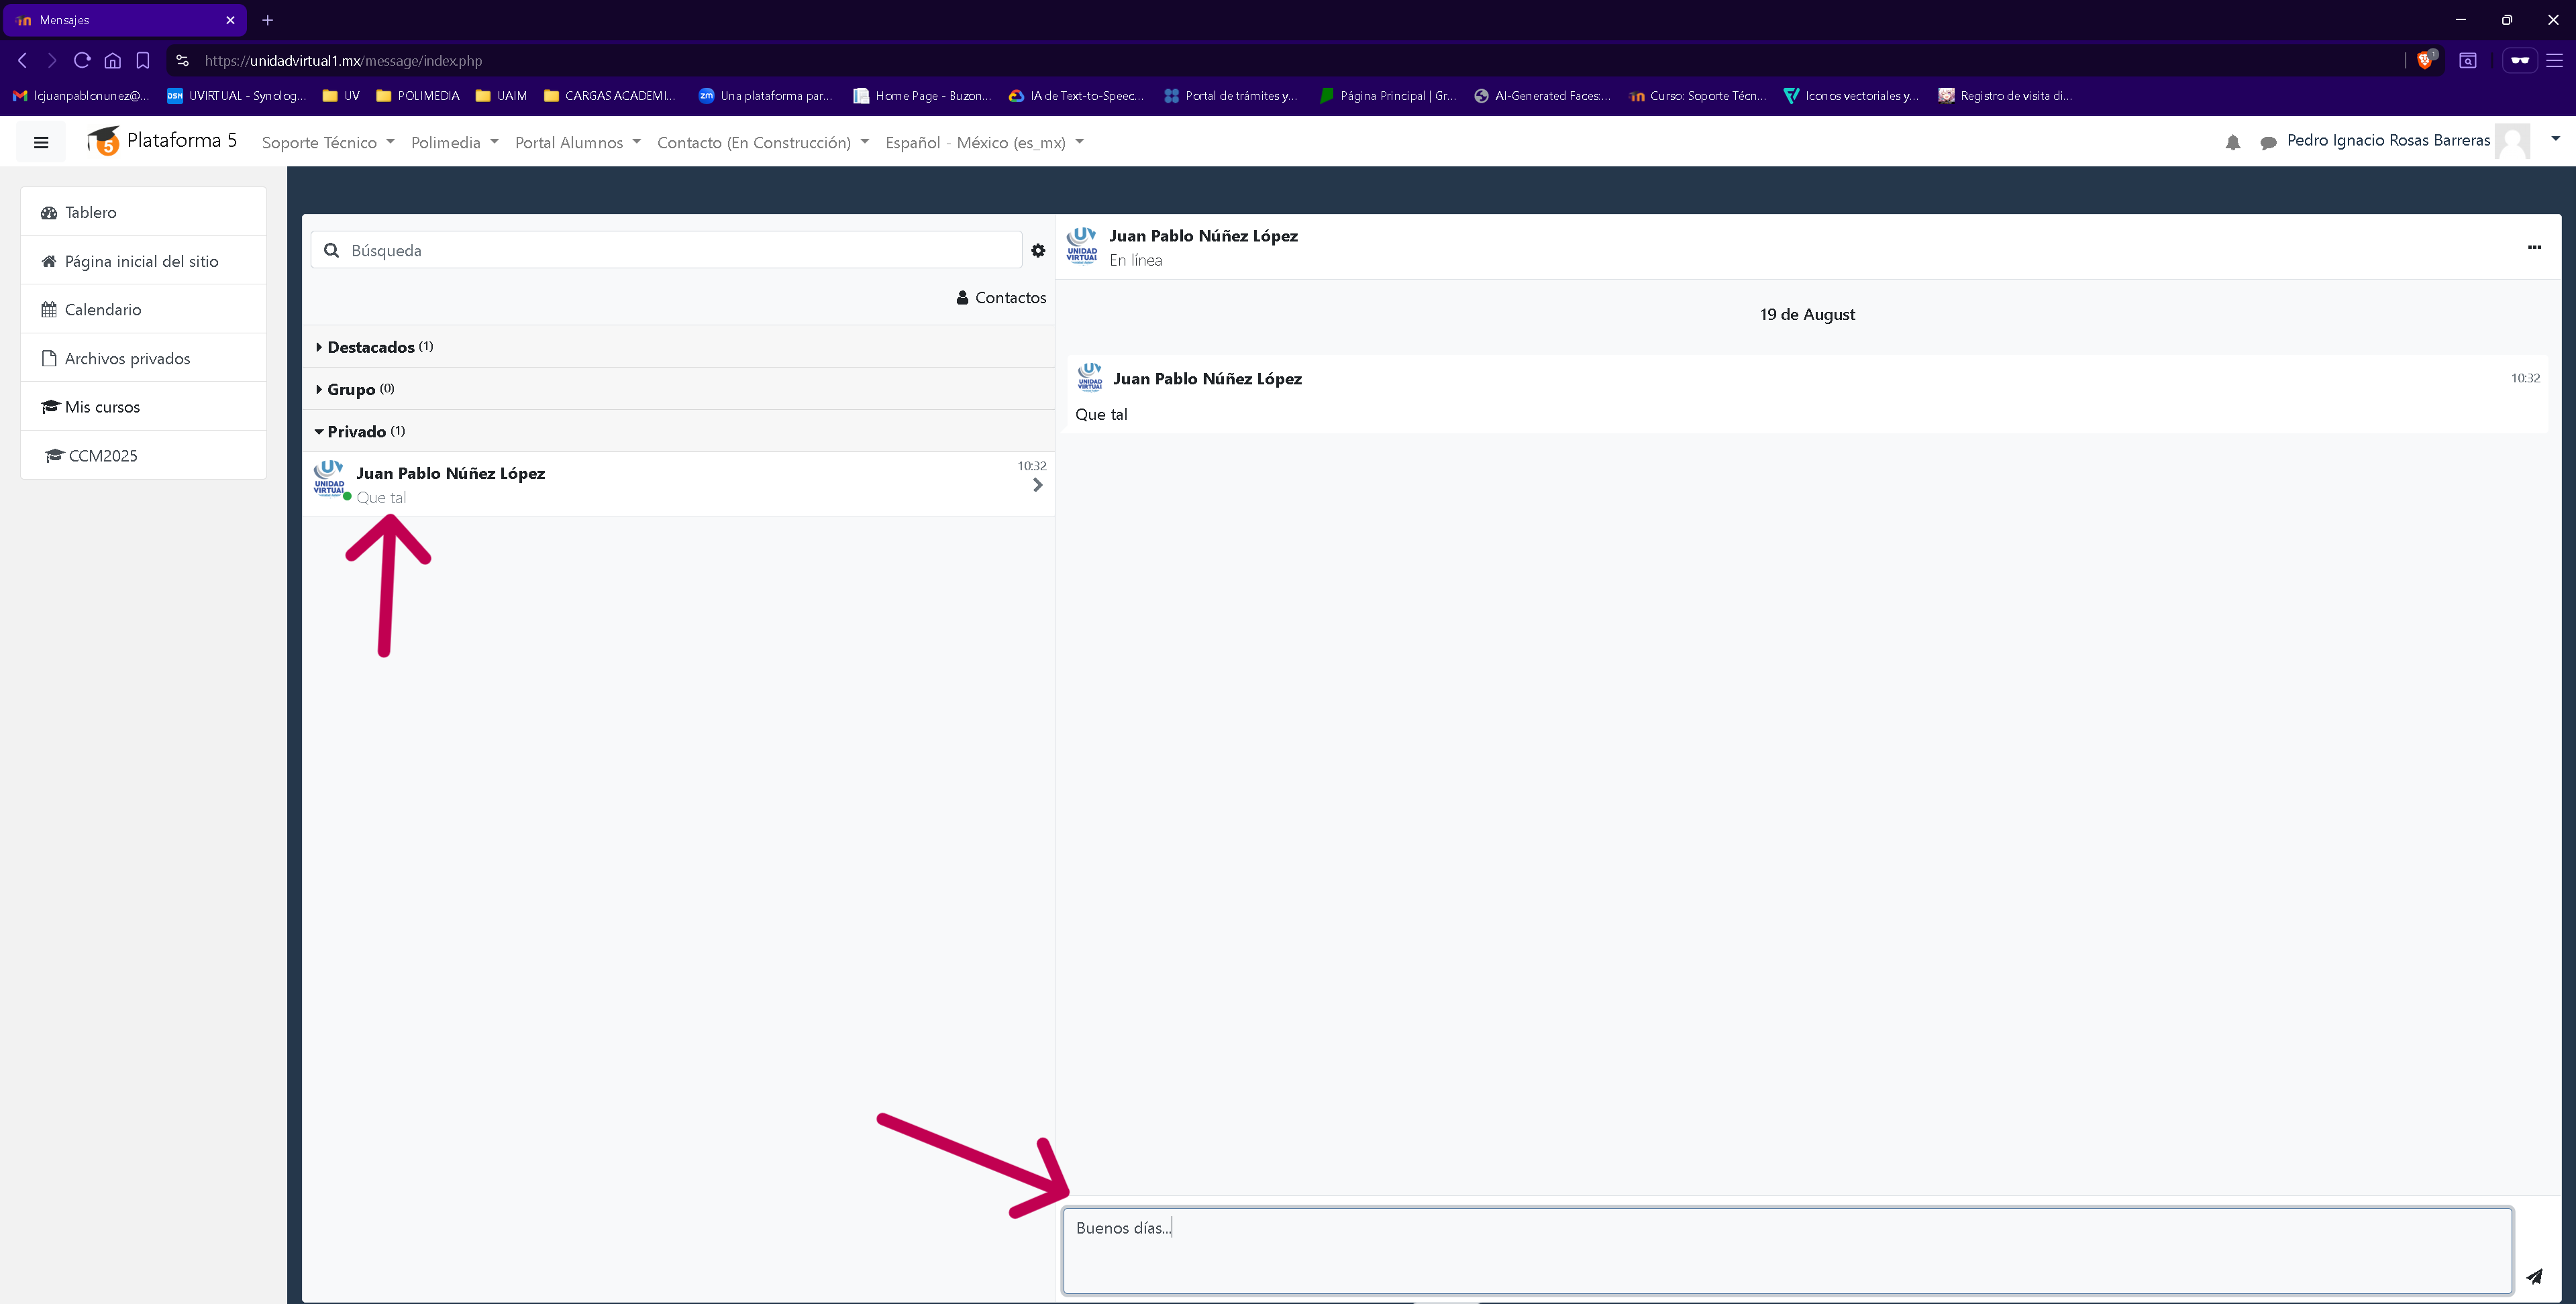Open Brave Shields icon
The width and height of the screenshot is (2576, 1304).
coord(2425,60)
